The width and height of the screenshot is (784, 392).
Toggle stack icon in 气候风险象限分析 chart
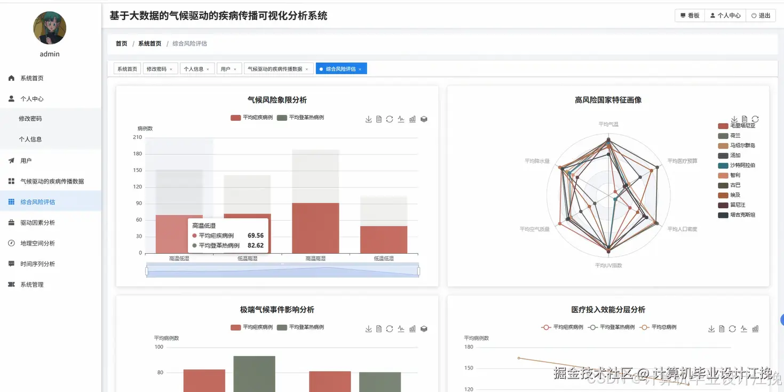pyautogui.click(x=424, y=119)
